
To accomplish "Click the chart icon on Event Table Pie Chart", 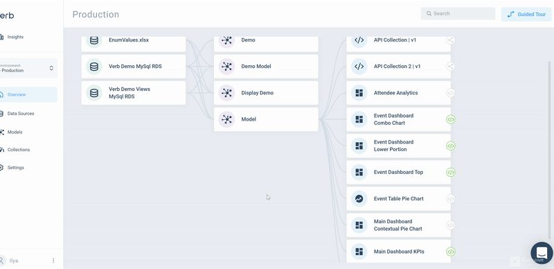I will click(359, 198).
